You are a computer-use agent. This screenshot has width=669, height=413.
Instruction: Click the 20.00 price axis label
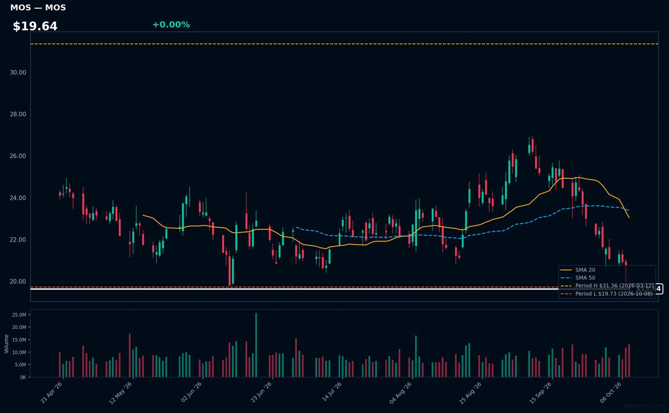point(18,282)
